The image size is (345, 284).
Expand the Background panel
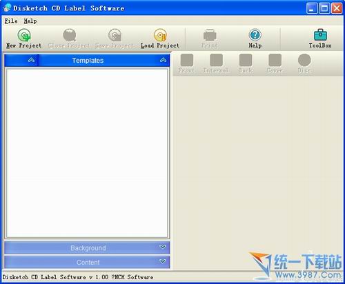coord(87,247)
